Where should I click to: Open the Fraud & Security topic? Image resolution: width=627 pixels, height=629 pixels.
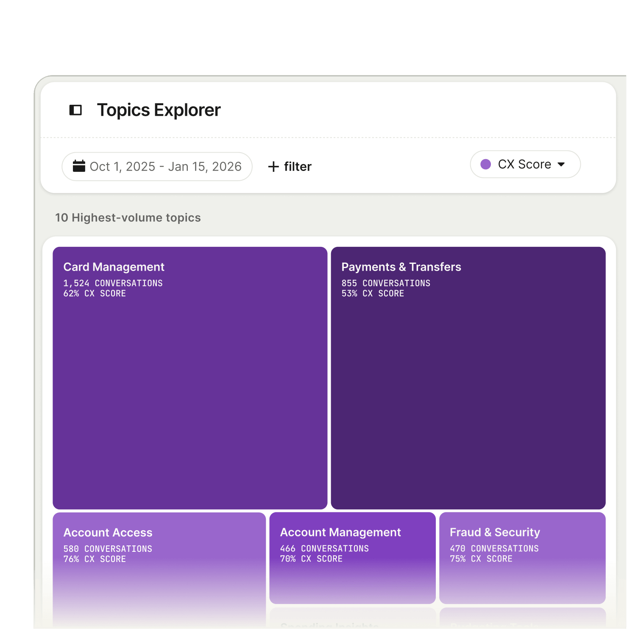click(522, 558)
